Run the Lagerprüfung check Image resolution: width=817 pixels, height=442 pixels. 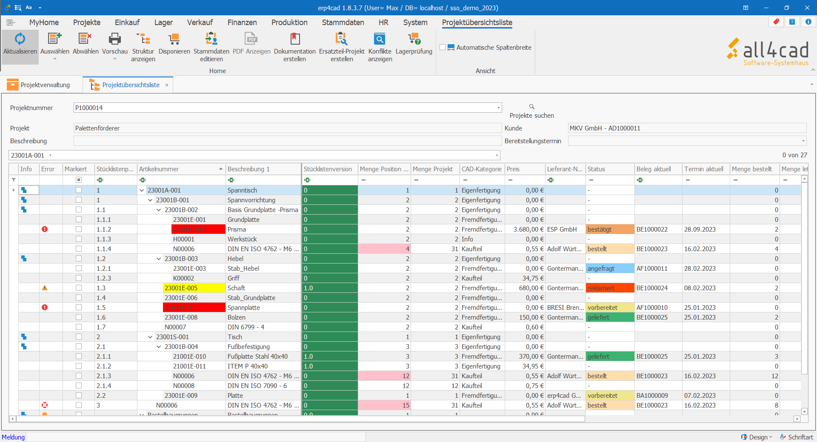click(x=414, y=39)
